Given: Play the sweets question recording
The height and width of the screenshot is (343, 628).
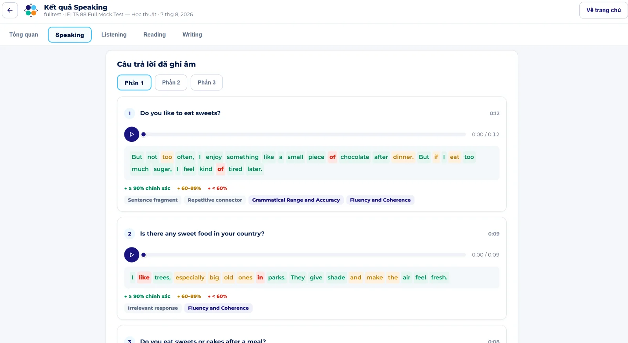Looking at the screenshot, I should 132,134.
